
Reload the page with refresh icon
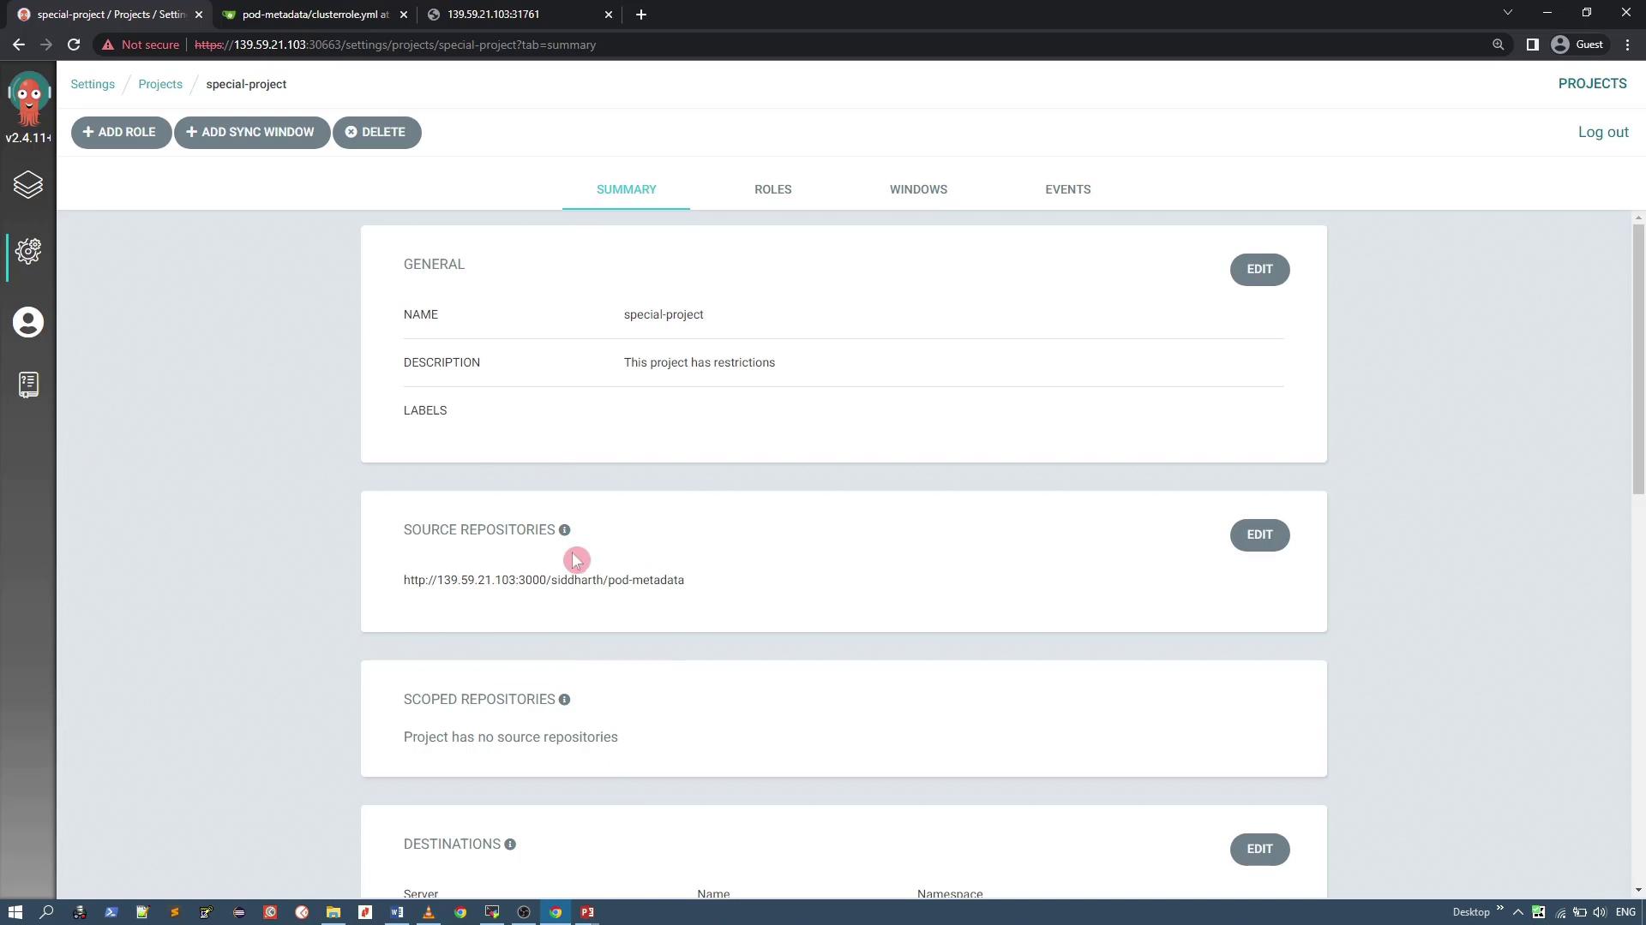click(74, 45)
